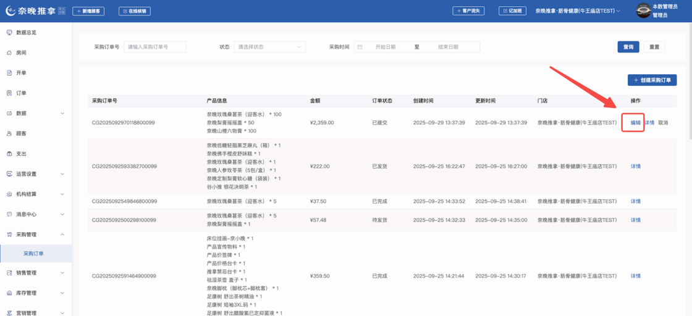This screenshot has width=692, height=316.
Task: Click the 采购管理 cart icon in sidebar
Action: pos(9,235)
